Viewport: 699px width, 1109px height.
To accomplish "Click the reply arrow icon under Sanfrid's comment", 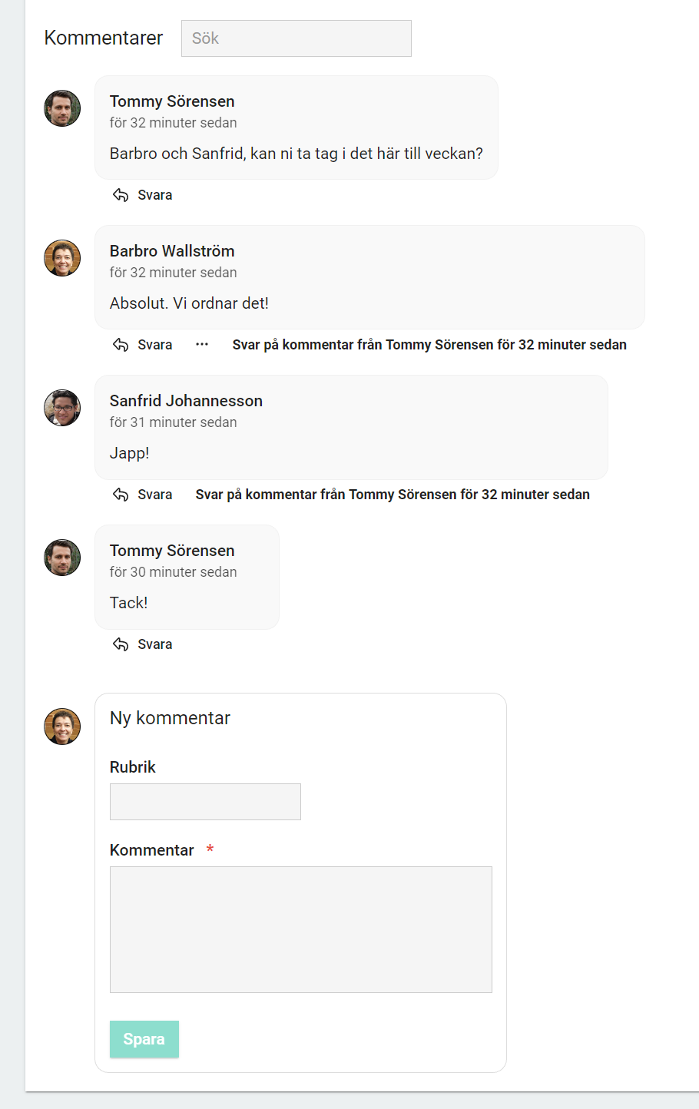I will point(119,494).
